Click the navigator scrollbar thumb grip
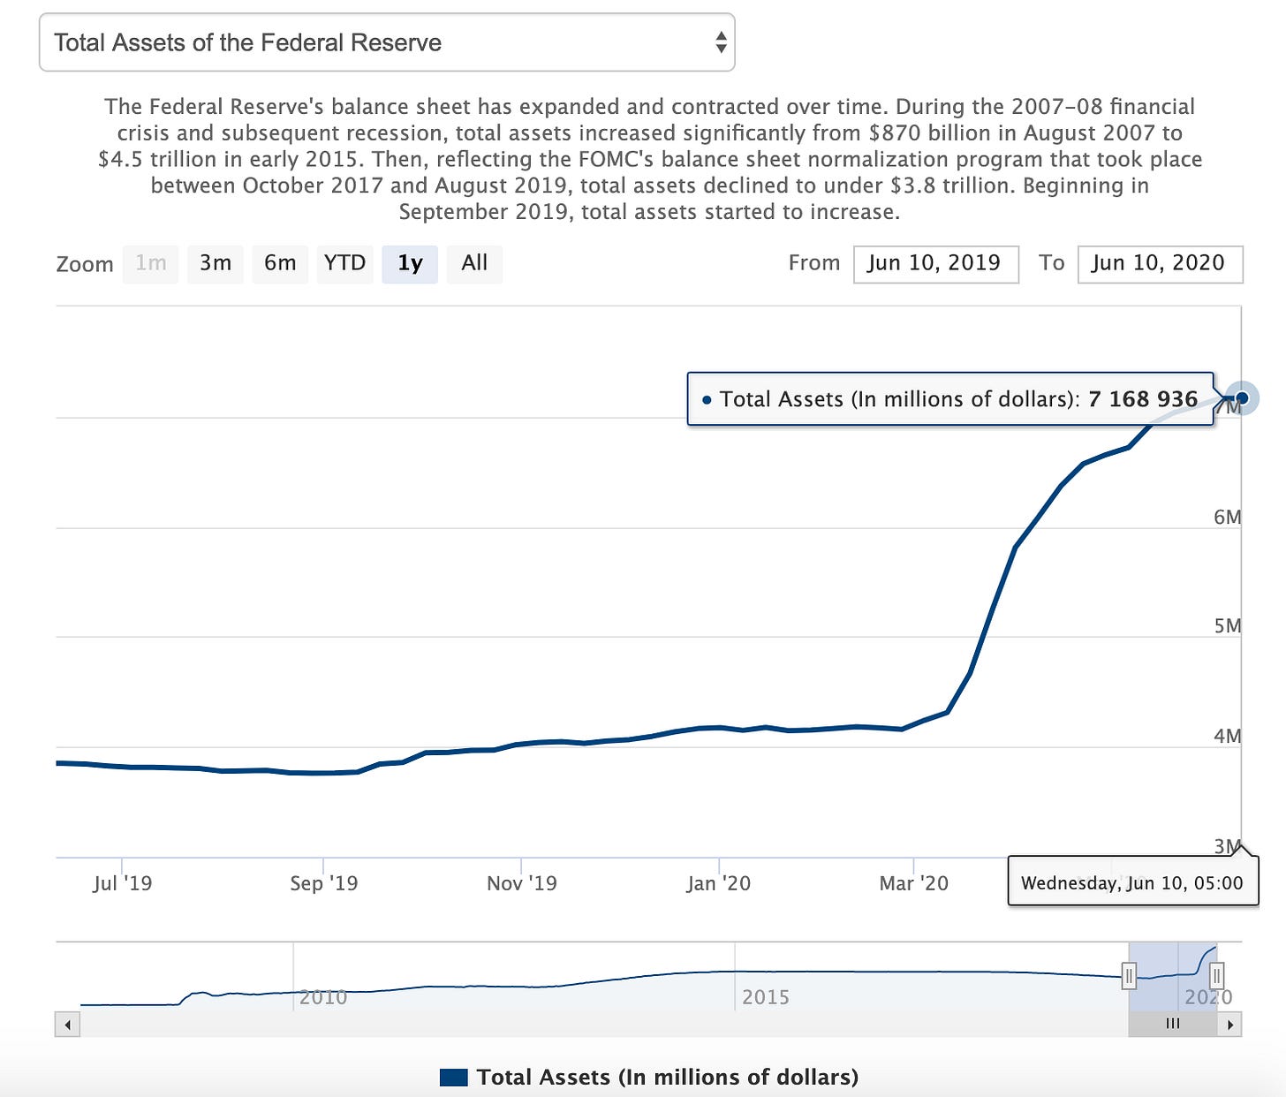 coord(1173,1025)
